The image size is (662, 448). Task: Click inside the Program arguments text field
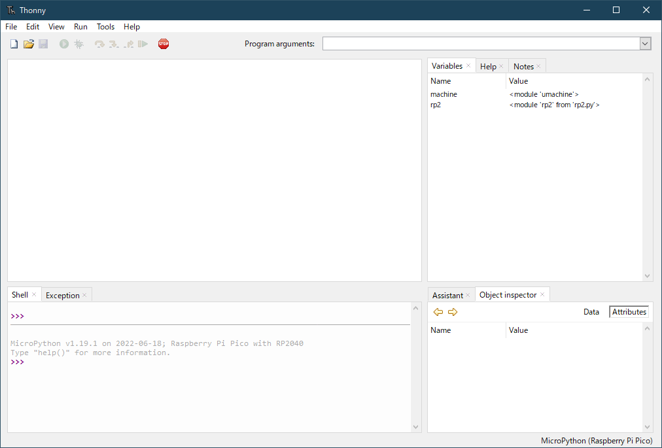click(x=480, y=44)
